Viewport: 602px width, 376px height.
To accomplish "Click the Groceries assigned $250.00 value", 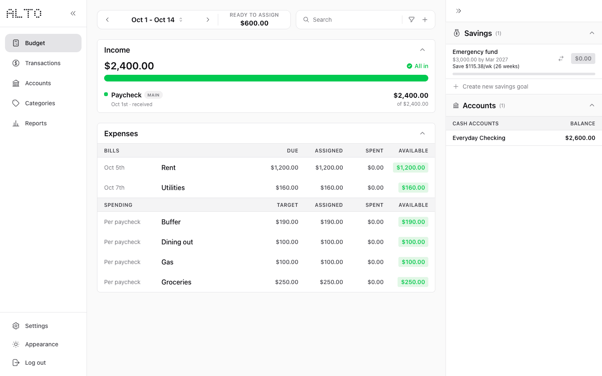I will click(x=331, y=282).
